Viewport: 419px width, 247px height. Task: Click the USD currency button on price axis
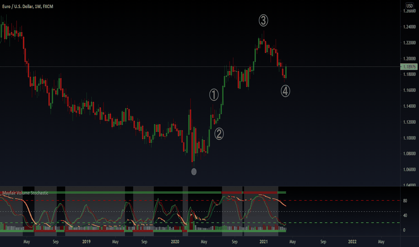(x=410, y=5)
